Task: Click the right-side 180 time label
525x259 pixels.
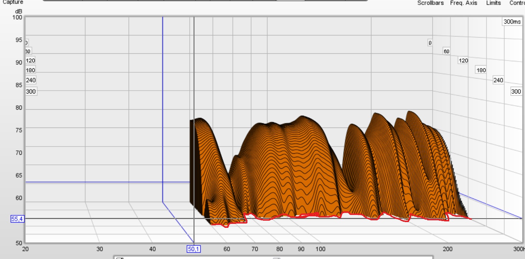Action: pyautogui.click(x=481, y=70)
